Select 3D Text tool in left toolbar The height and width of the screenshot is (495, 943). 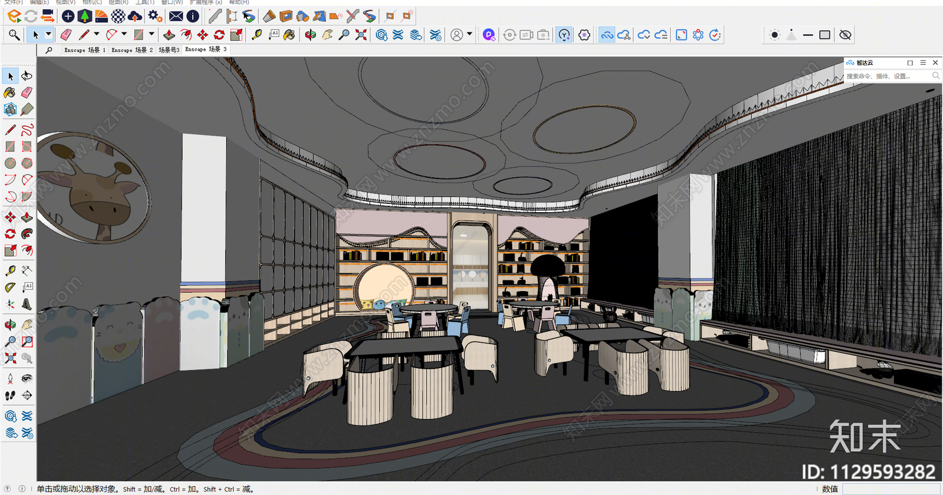[x=27, y=305]
